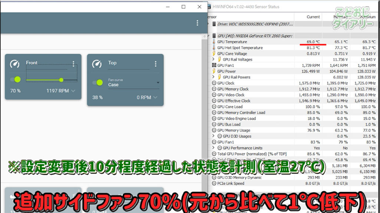
Task: Expand the chevron next to 1197 RPM
Action: [73, 91]
